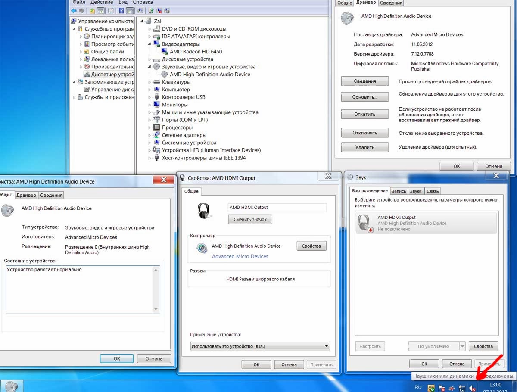Click the network icon in the system tray
517x392 pixels.
pyautogui.click(x=462, y=388)
